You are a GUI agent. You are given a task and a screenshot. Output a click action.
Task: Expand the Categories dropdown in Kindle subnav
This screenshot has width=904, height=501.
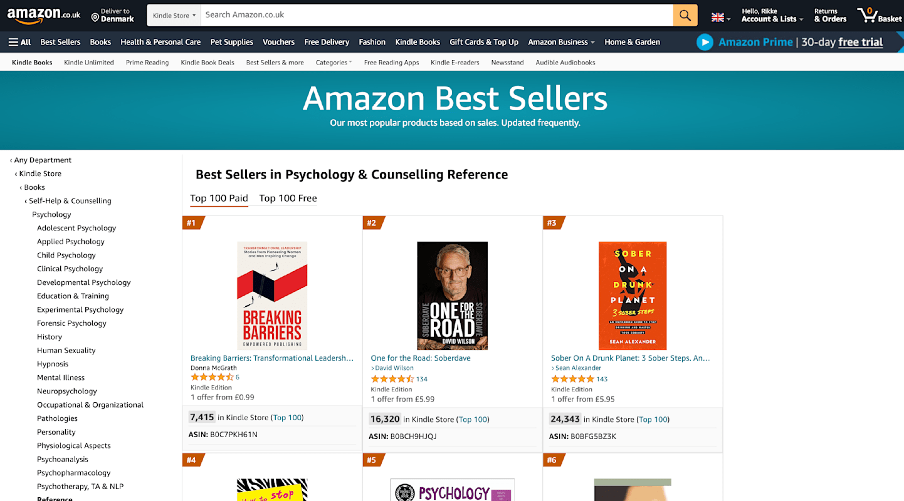click(334, 63)
